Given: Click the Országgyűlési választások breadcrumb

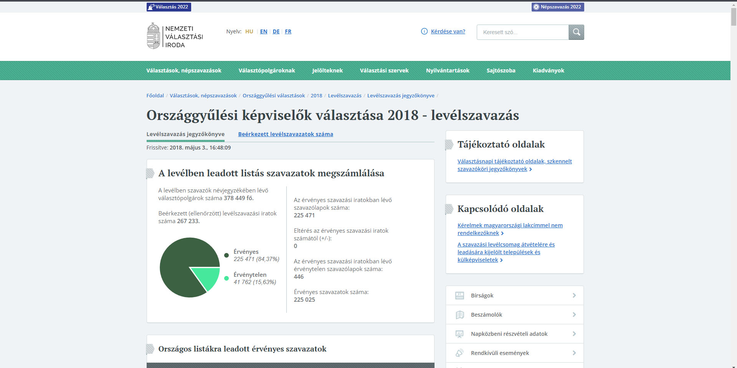Looking at the screenshot, I should coord(274,95).
